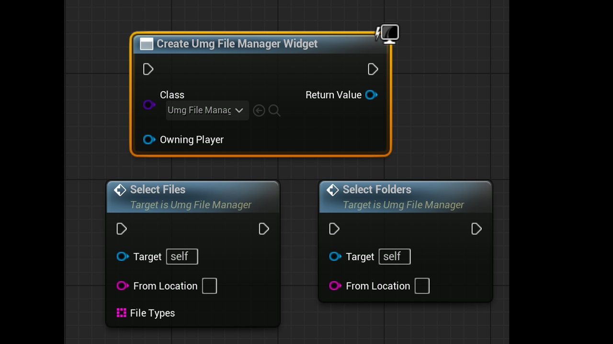Click the client-only monitor icon on the widget node

point(387,34)
